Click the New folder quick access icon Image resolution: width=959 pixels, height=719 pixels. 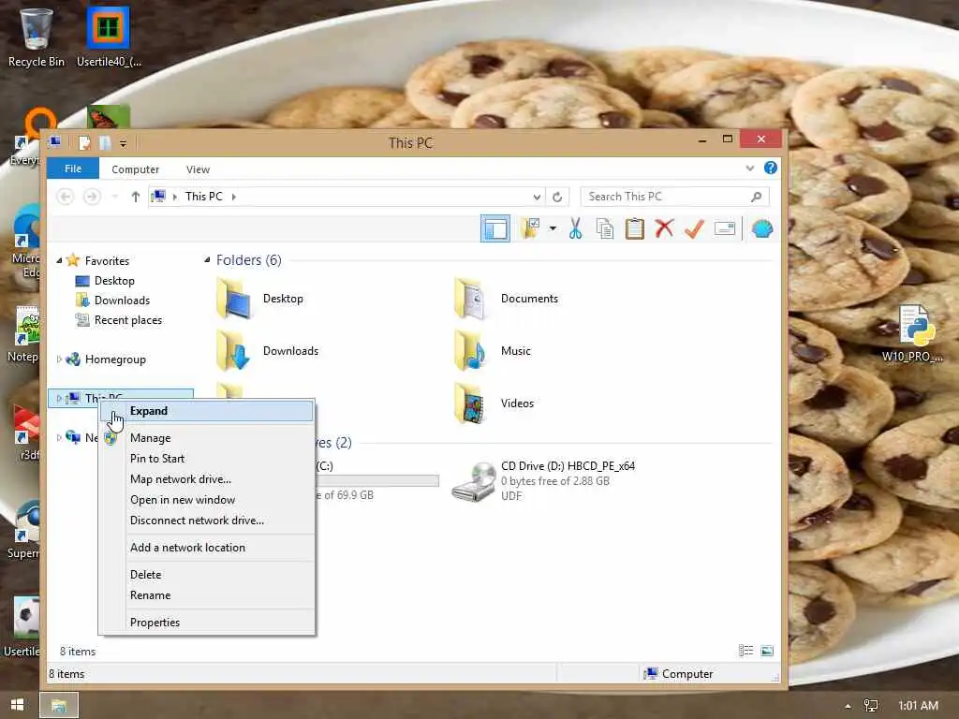tap(105, 143)
